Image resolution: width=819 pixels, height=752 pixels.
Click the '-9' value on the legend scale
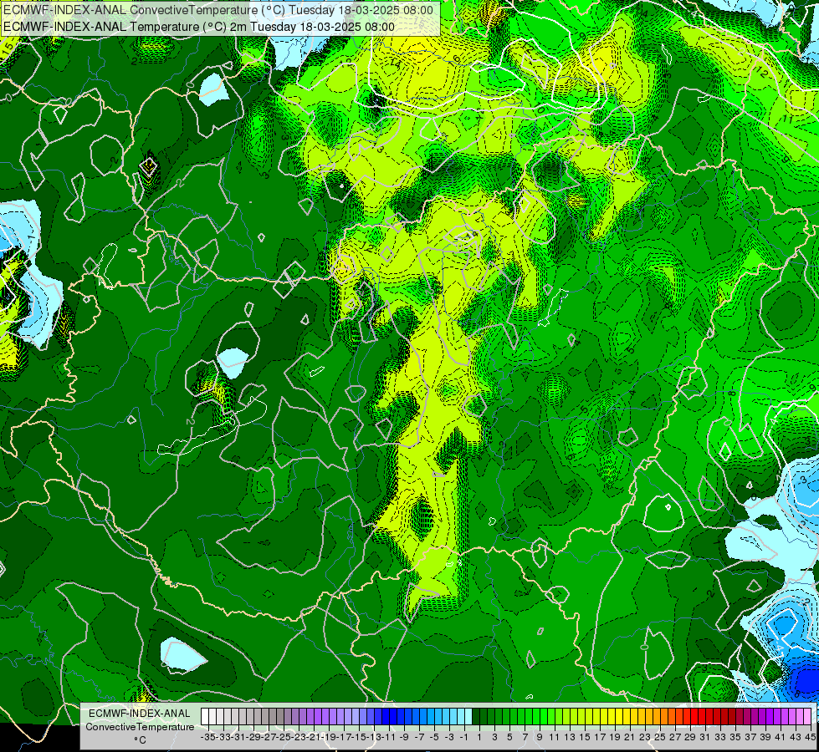click(x=404, y=738)
